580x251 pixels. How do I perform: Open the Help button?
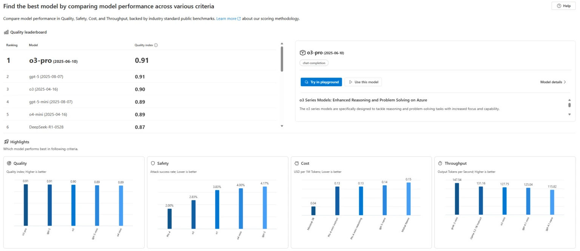563,6
